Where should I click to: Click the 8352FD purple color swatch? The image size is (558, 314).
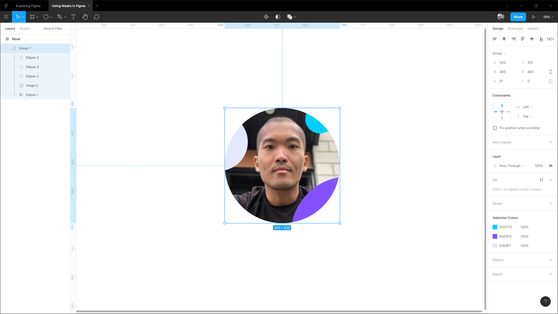pyautogui.click(x=495, y=236)
